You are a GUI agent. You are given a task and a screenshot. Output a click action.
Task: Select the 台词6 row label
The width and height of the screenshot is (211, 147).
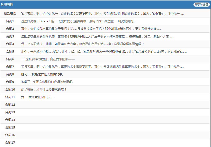tap(10, 59)
